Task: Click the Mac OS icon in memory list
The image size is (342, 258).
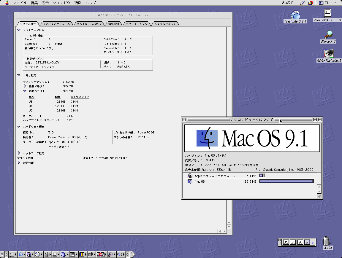Action: point(190,181)
